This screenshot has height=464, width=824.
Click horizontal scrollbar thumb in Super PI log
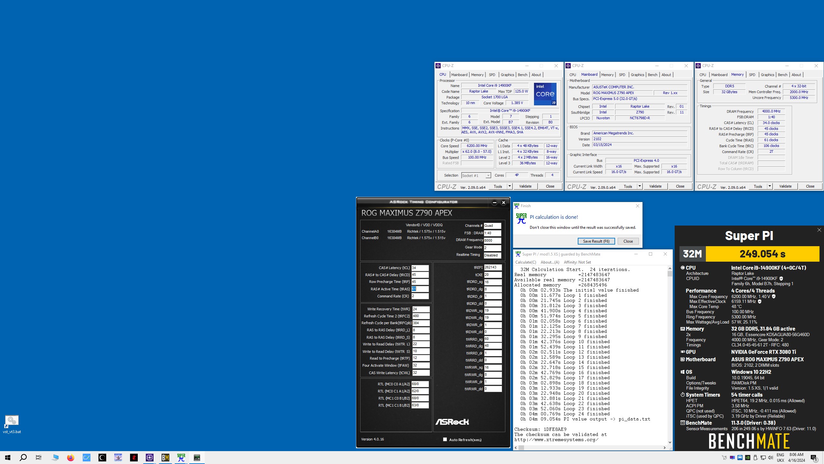tap(521, 448)
